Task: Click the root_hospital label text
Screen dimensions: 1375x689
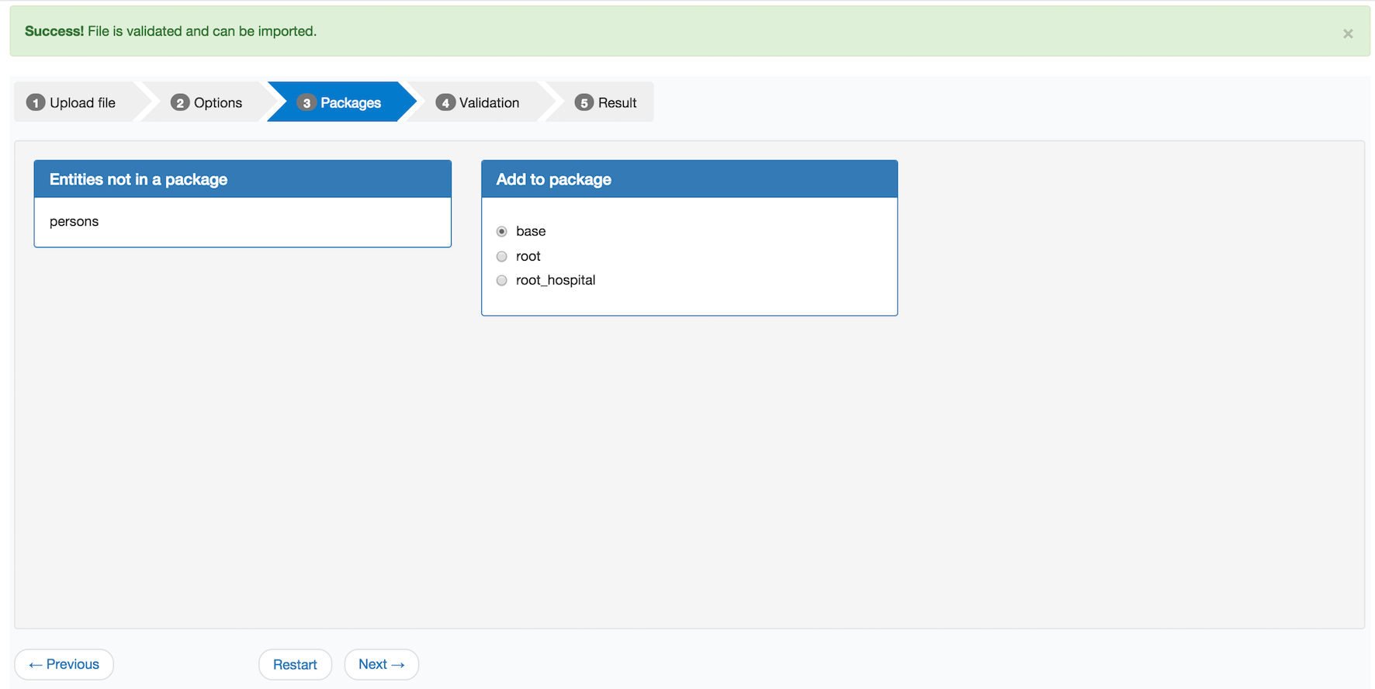Action: (x=556, y=280)
